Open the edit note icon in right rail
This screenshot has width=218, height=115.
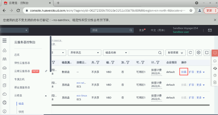tap(215, 82)
